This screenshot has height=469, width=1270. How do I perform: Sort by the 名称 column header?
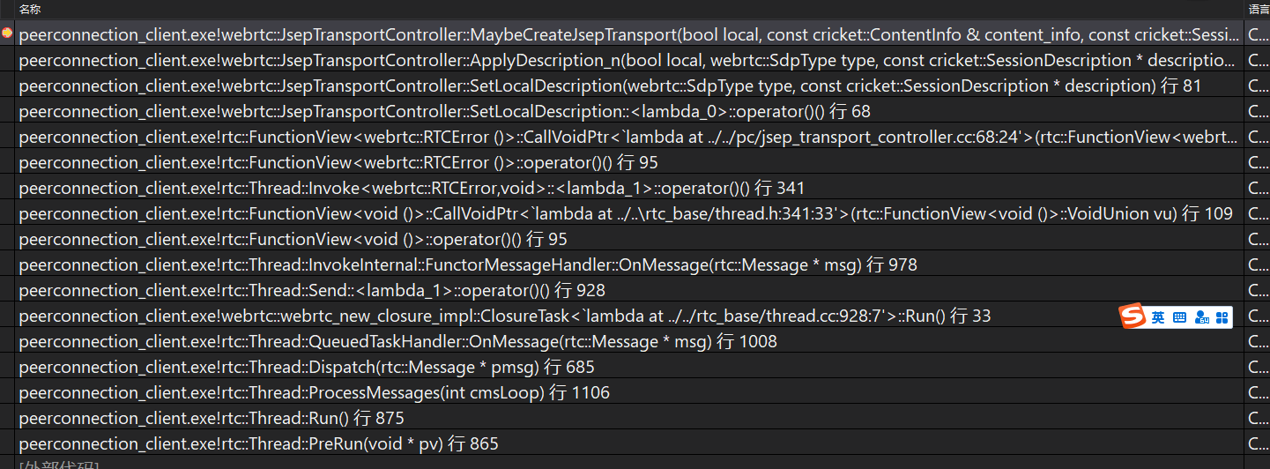pyautogui.click(x=30, y=9)
